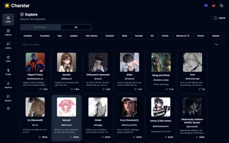
Task: Open the Discord icon link
Action: (206, 6)
